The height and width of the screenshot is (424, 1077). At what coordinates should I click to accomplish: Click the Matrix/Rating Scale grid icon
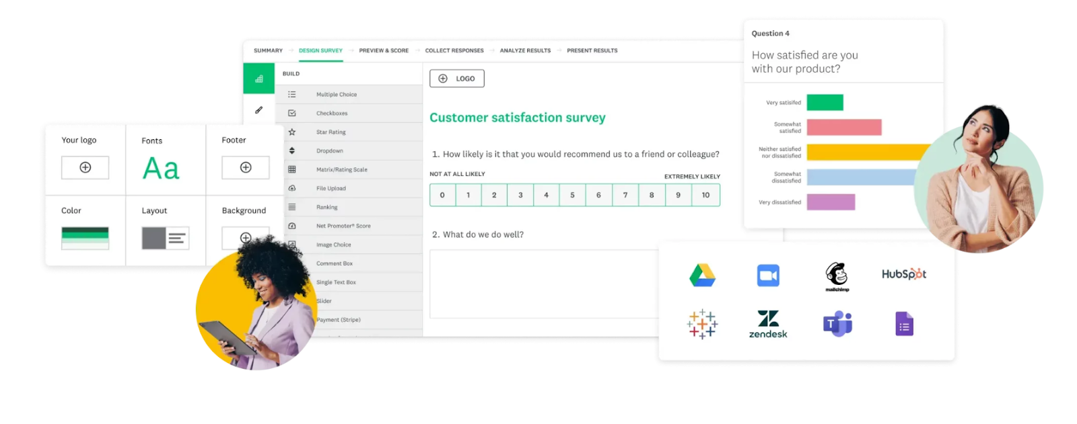tap(291, 169)
